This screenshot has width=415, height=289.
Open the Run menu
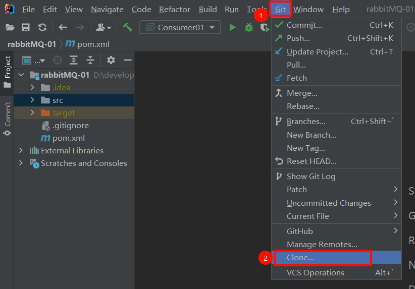(x=232, y=10)
